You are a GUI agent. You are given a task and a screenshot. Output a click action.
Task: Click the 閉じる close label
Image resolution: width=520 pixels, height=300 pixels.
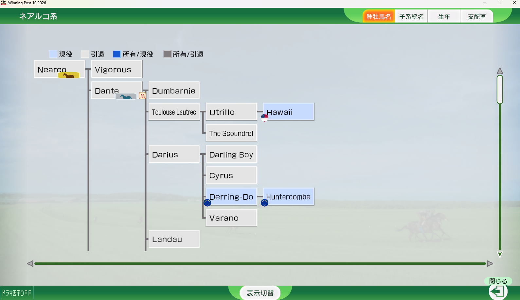[498, 281]
